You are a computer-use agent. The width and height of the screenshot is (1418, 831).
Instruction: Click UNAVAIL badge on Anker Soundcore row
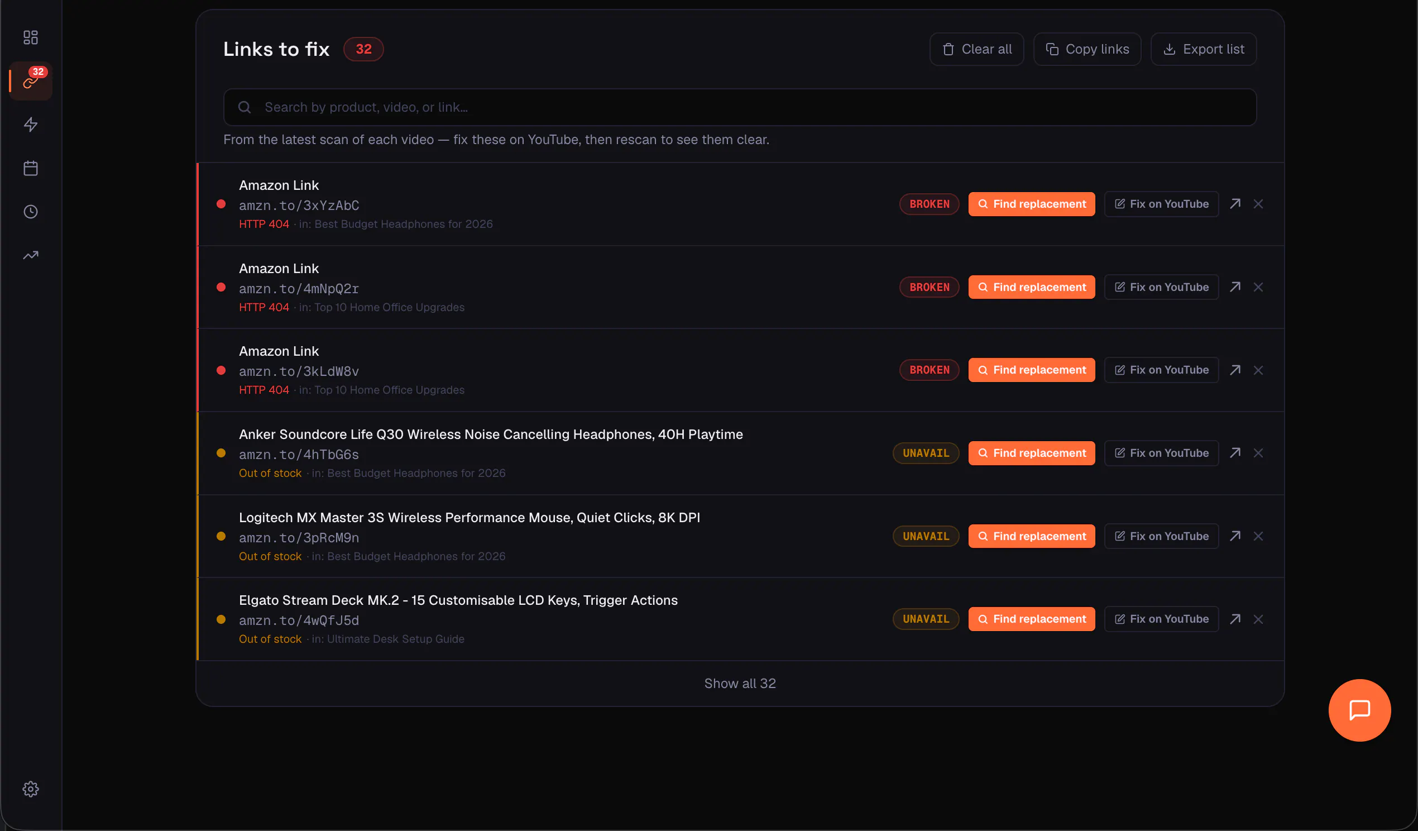pos(926,453)
